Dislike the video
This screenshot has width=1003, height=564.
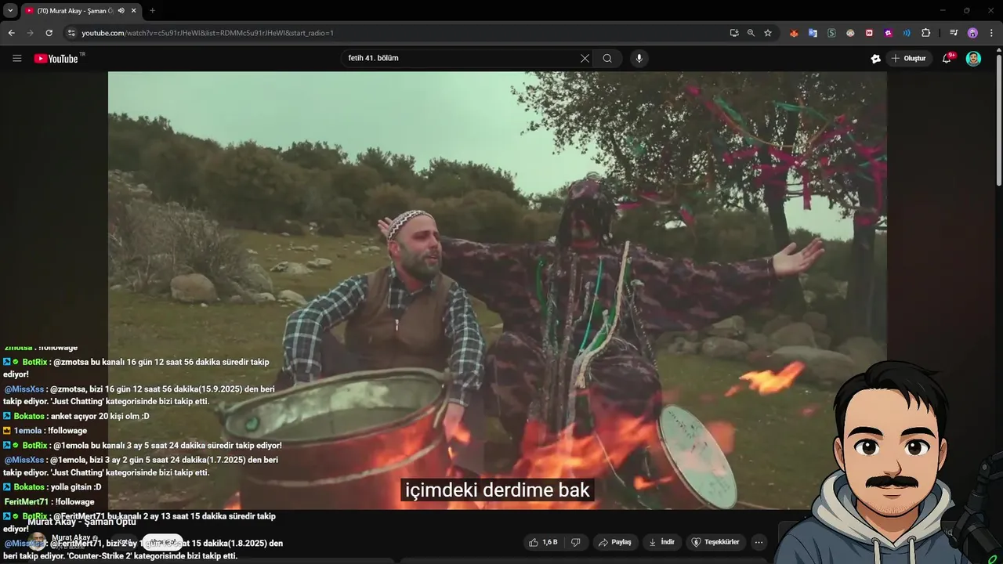point(576,542)
